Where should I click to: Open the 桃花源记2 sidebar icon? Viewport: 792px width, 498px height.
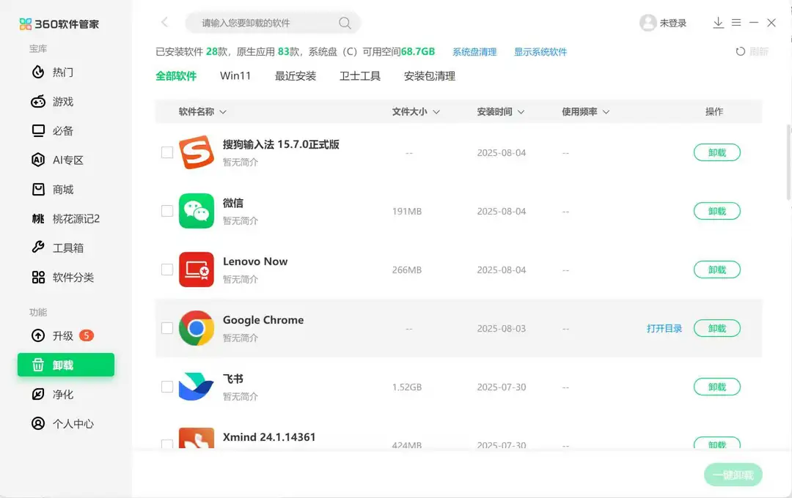pyautogui.click(x=38, y=218)
